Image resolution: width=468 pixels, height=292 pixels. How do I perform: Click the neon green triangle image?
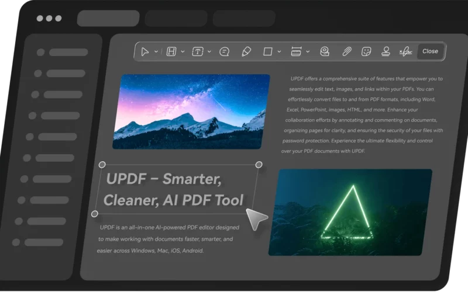pos(350,212)
